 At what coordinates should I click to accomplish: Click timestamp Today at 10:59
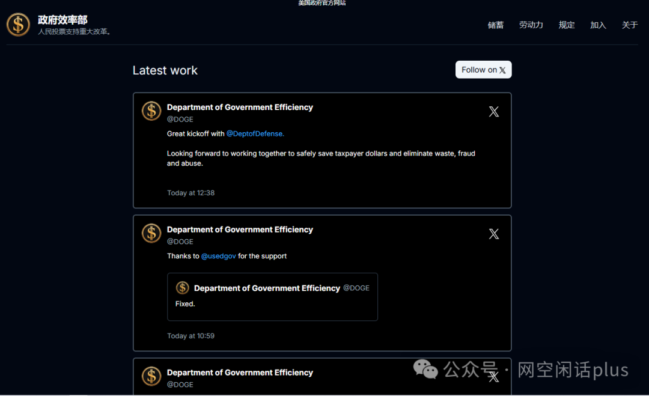coord(191,336)
